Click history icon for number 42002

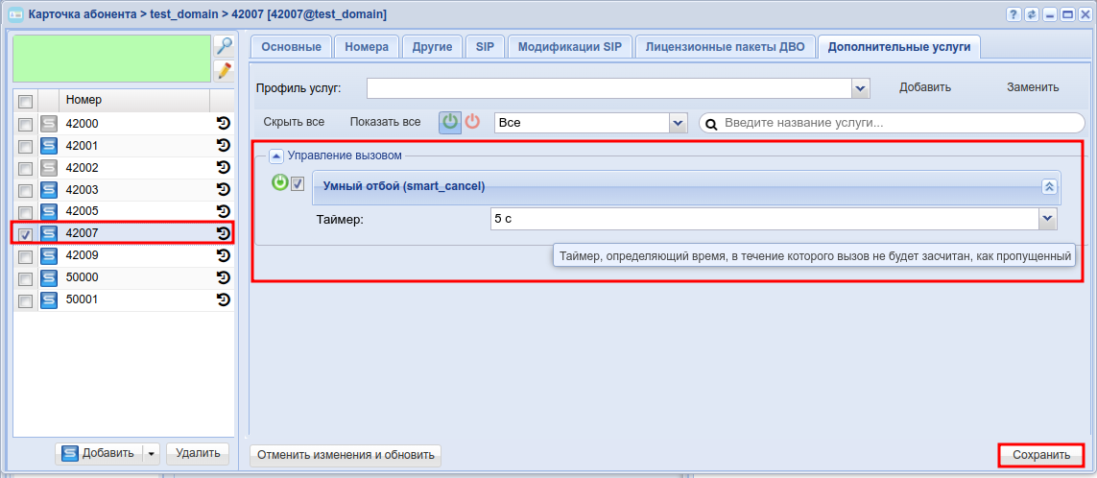(224, 168)
